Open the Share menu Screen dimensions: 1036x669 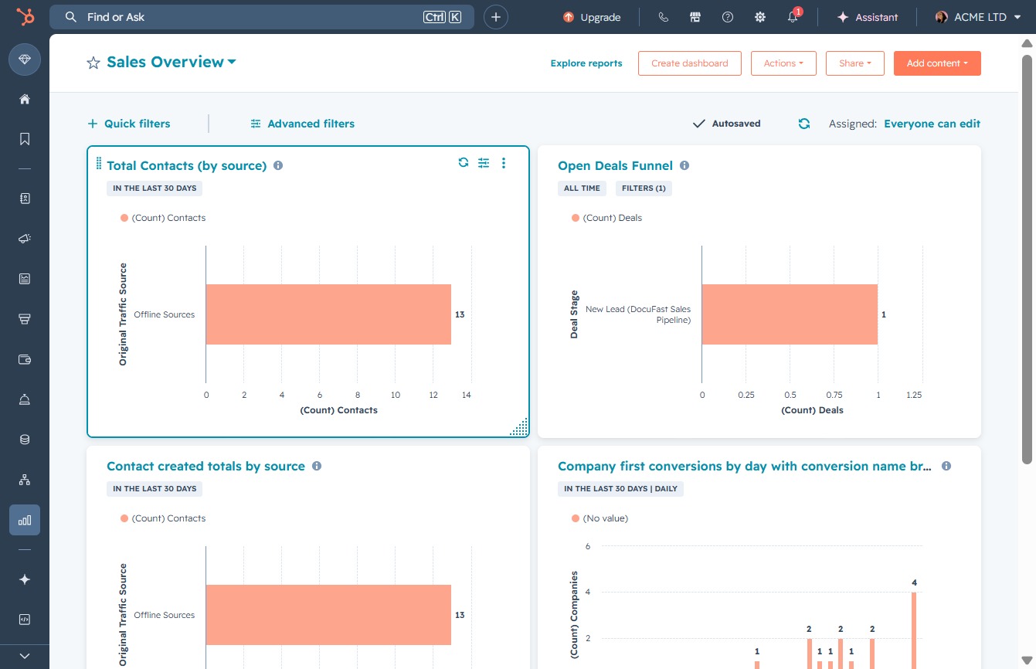click(855, 63)
